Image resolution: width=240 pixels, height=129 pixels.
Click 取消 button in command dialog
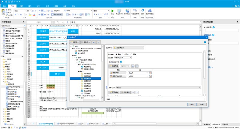click(x=202, y=104)
